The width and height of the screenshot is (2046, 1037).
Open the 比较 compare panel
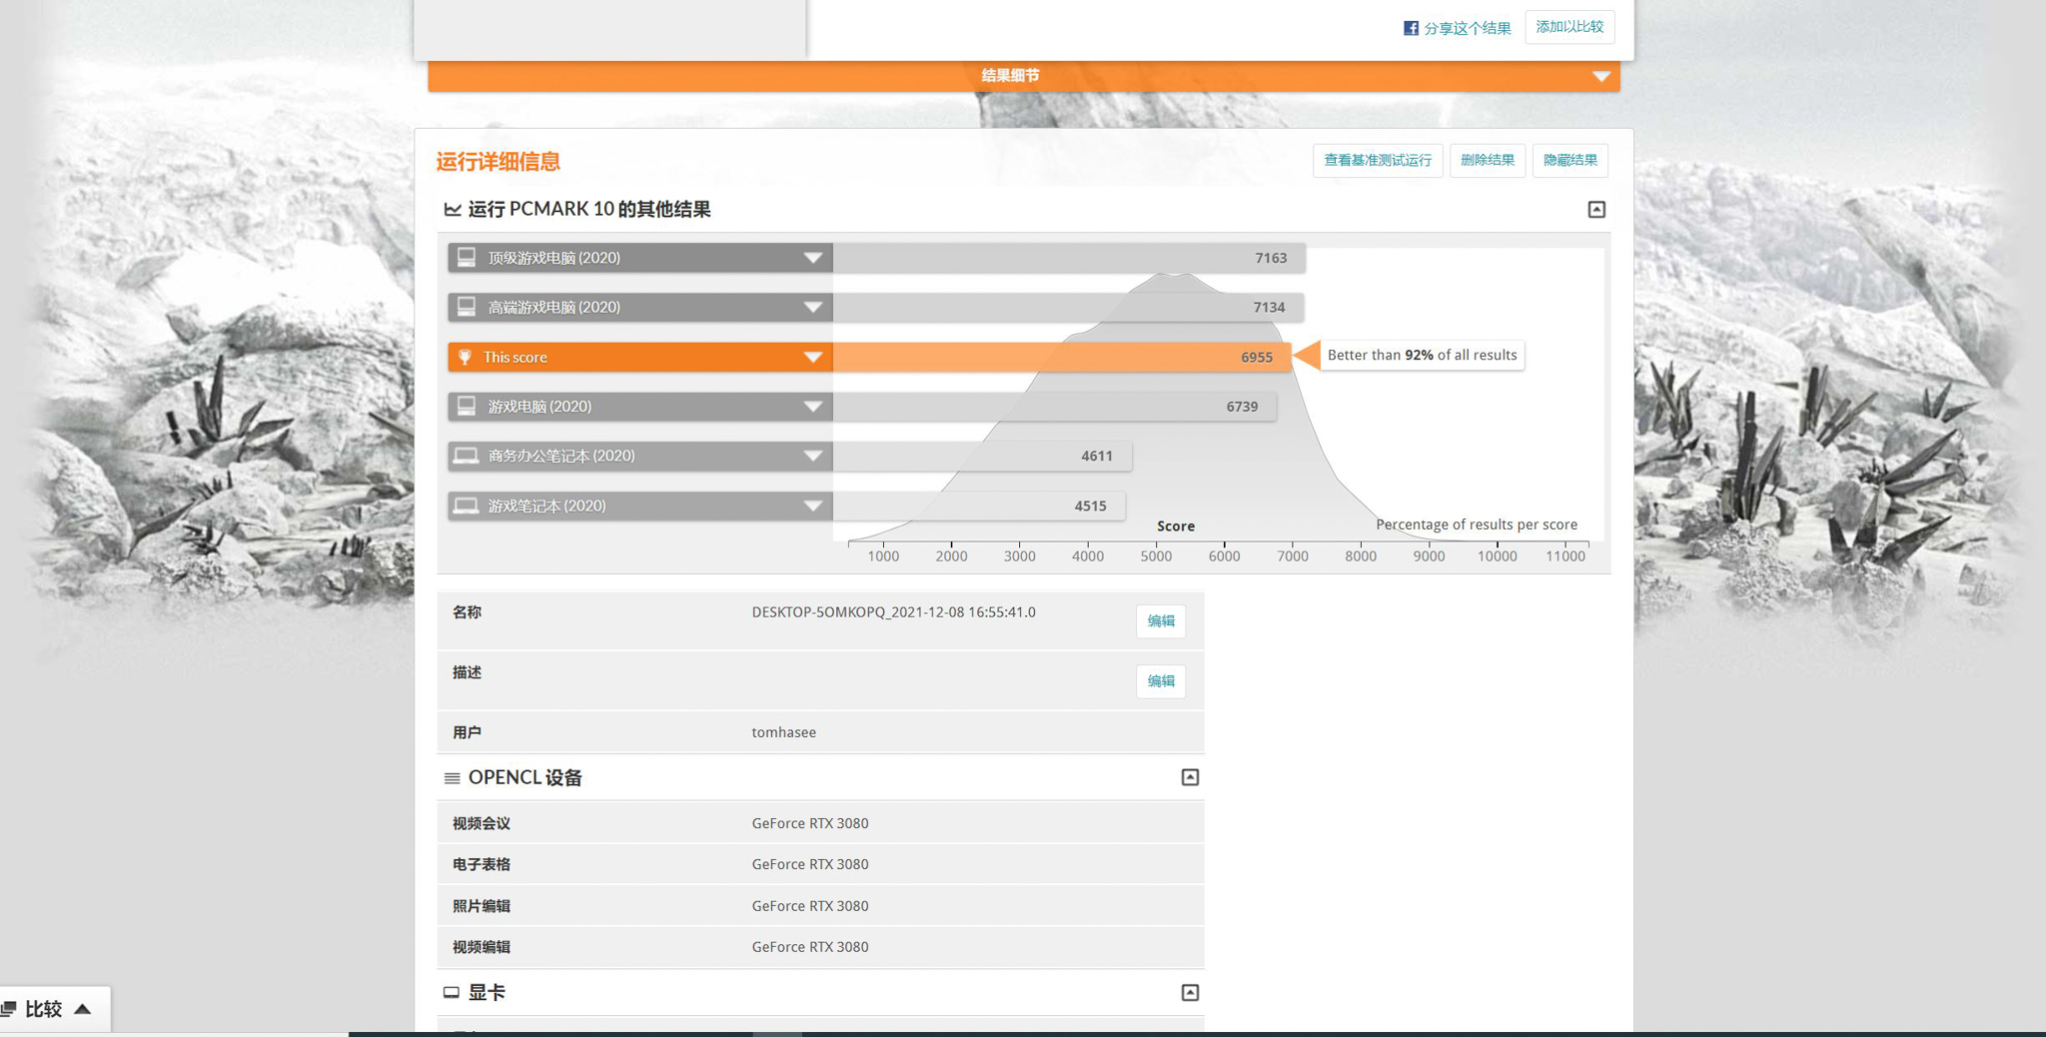54,1009
